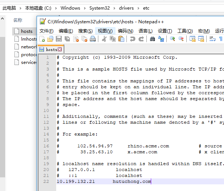
Task: Open the 视图(V) menu
Action: 105,31
